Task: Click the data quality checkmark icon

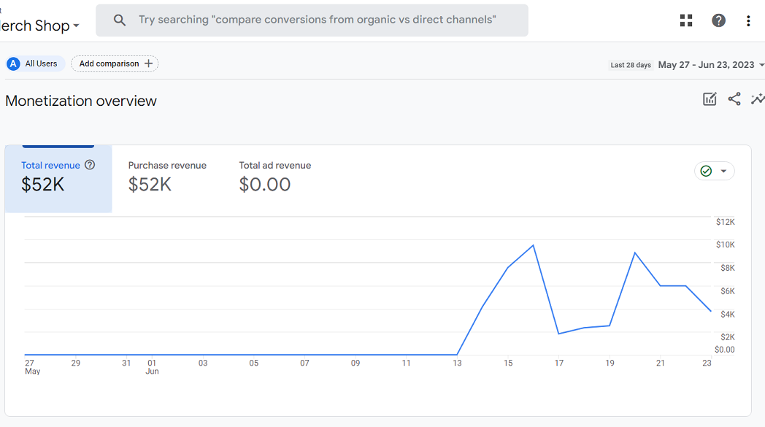Action: [707, 170]
